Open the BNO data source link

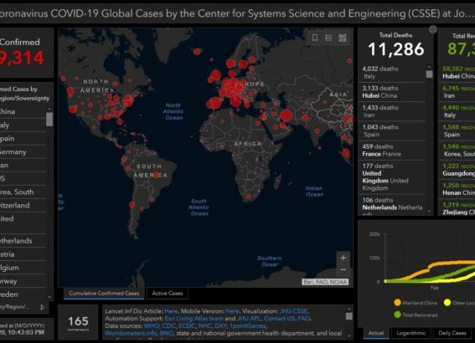tap(166, 333)
